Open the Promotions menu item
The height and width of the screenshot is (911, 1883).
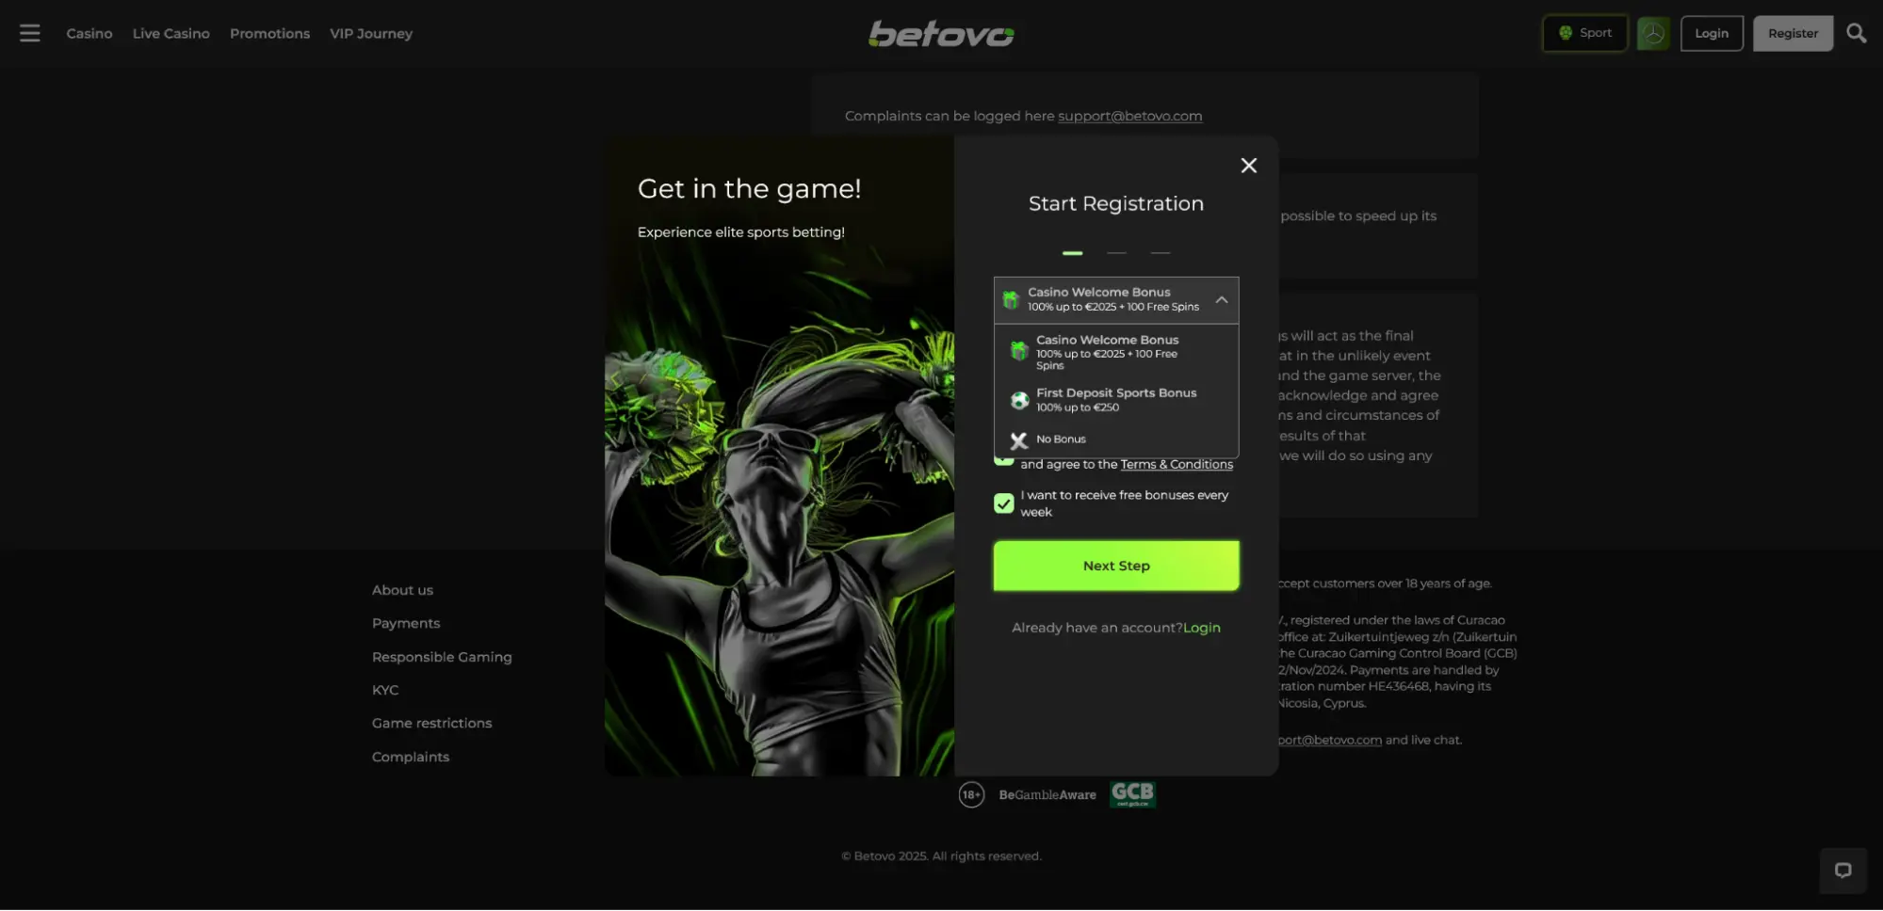(x=269, y=34)
